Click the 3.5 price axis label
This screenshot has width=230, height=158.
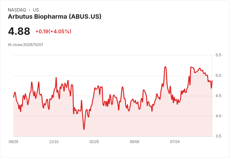coord(218,136)
